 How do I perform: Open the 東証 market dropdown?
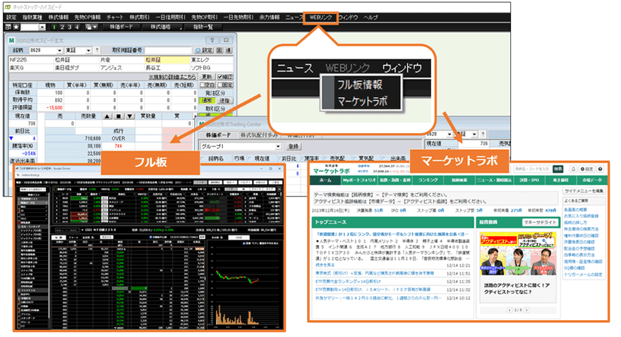(x=88, y=50)
